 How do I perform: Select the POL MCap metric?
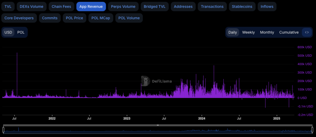point(101,18)
